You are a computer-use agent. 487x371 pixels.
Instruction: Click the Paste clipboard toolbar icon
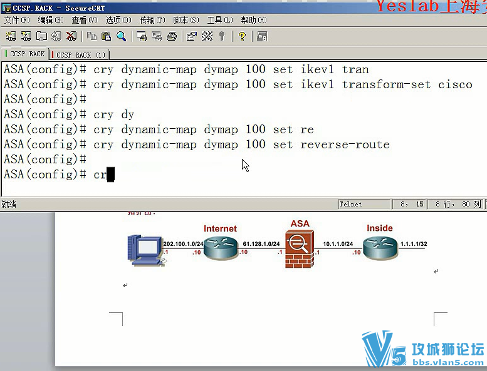(x=107, y=36)
